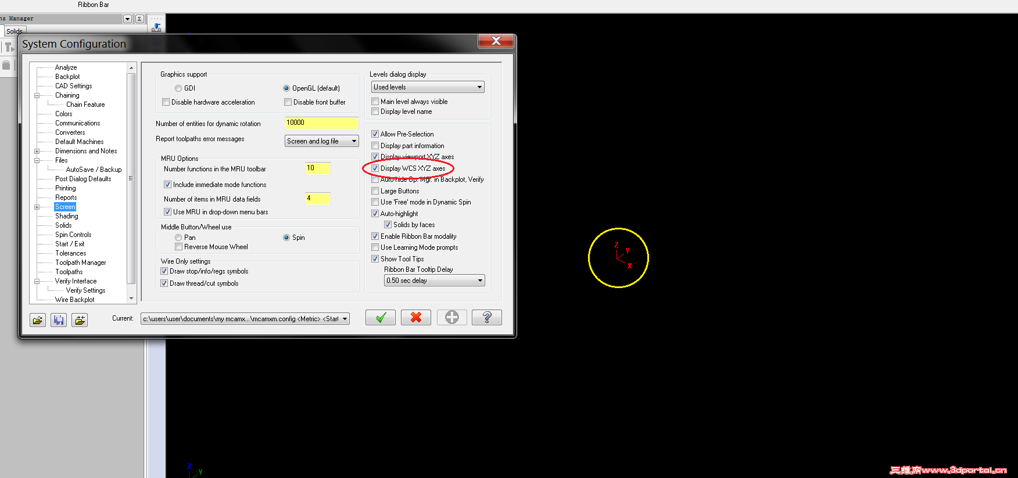Enable Disable hardware acceleration checkbox
This screenshot has width=1018, height=478.
coord(166,102)
